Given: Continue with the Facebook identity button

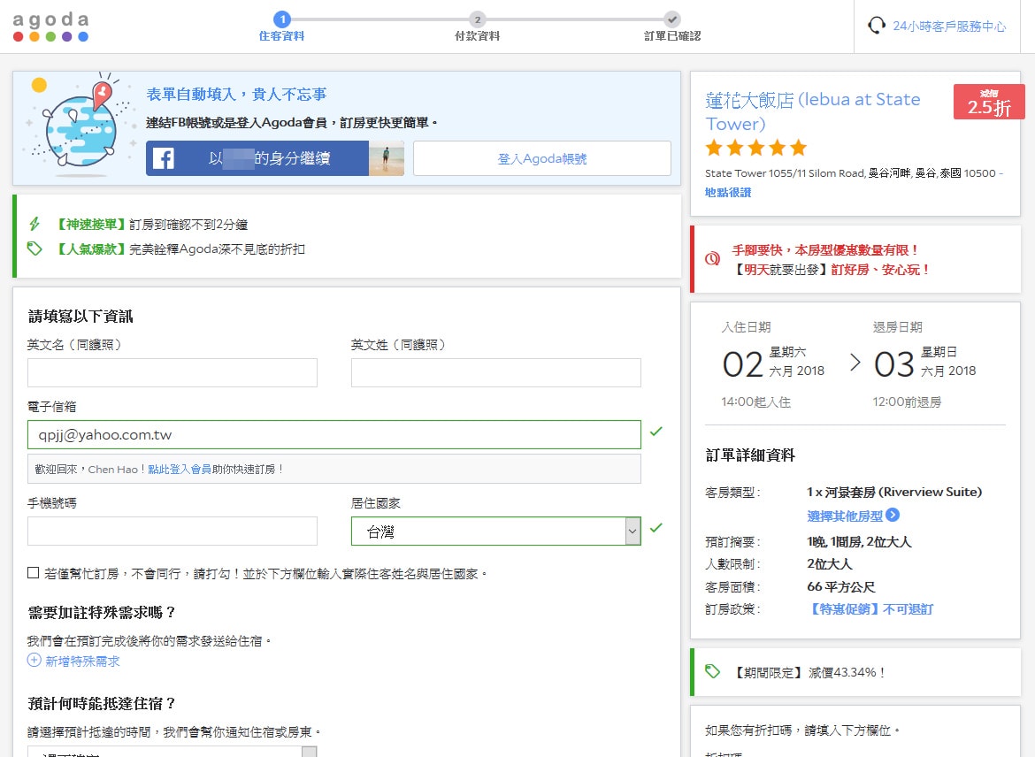Looking at the screenshot, I should (274, 158).
